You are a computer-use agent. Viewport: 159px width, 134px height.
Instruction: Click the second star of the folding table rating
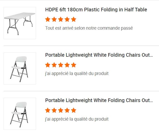(x=54, y=19)
